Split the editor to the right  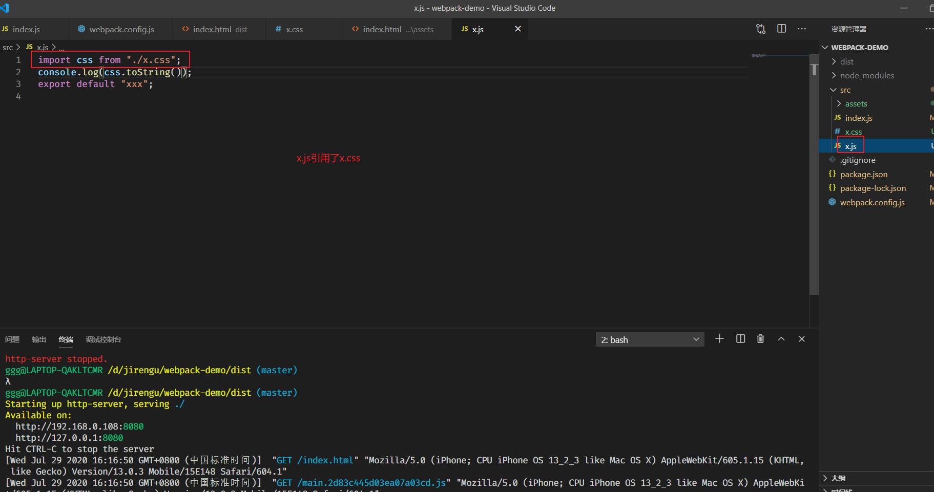click(x=781, y=29)
